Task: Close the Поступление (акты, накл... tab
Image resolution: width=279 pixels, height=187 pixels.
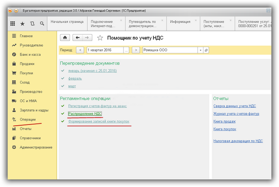Action: (x=231, y=20)
